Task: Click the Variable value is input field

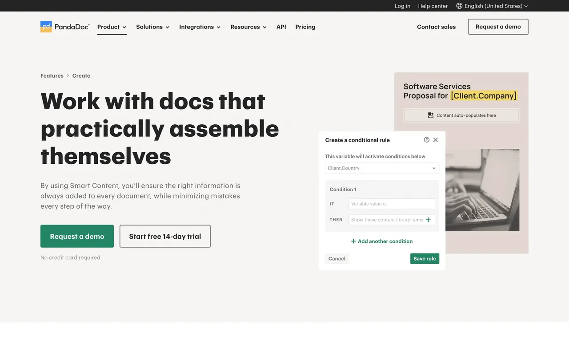Action: click(x=391, y=203)
